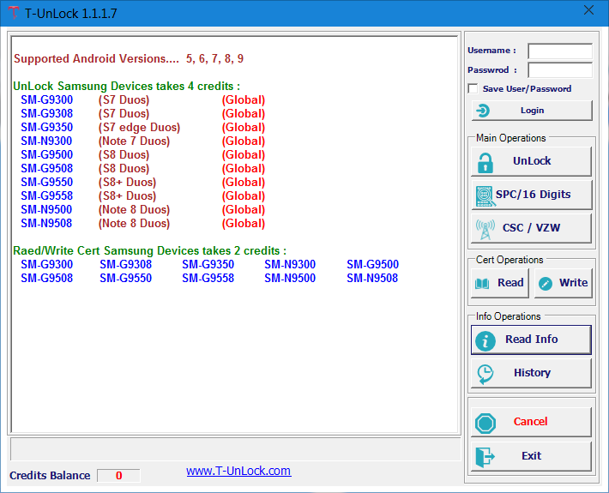Click the Credits Balance label
This screenshot has height=493, width=609.
(x=50, y=476)
